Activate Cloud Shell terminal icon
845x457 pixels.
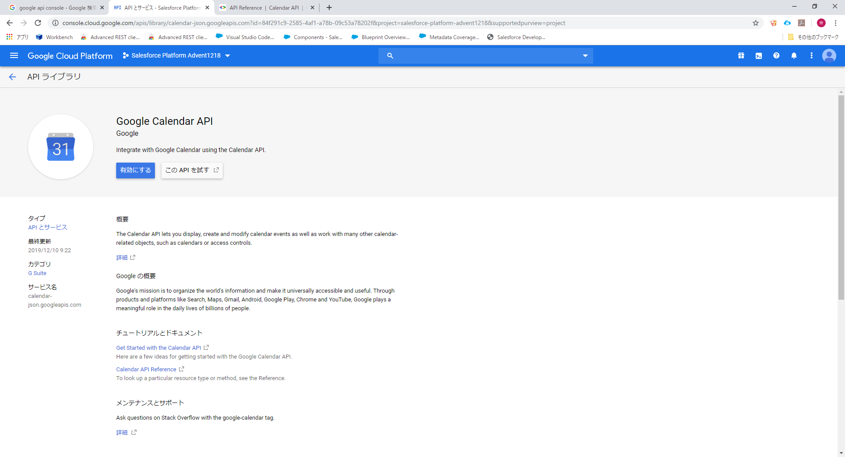pyautogui.click(x=759, y=55)
